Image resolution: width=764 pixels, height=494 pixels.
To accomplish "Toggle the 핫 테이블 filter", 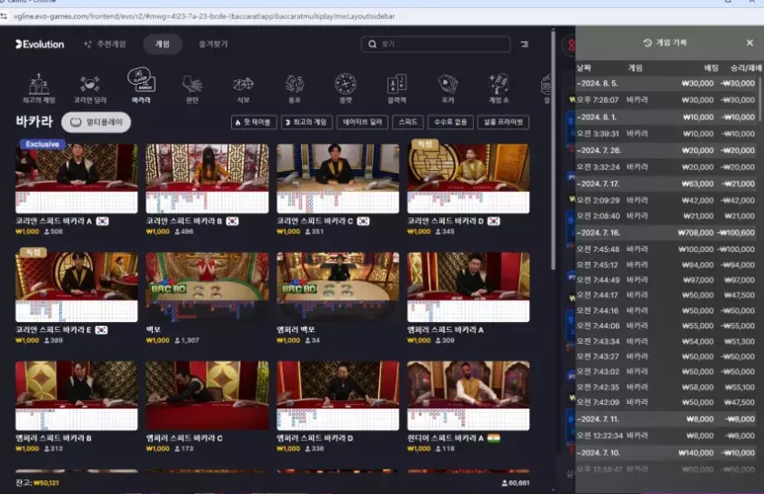I will pos(254,122).
